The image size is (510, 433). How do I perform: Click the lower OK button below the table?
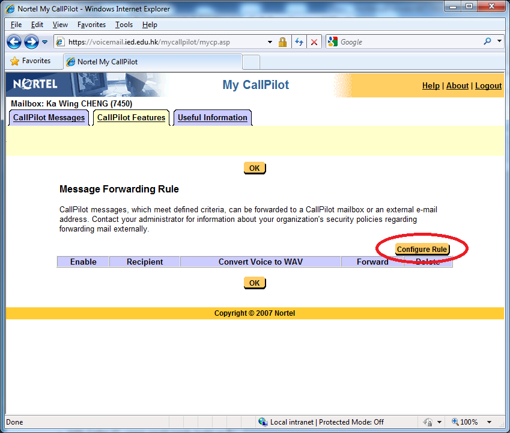(x=254, y=283)
